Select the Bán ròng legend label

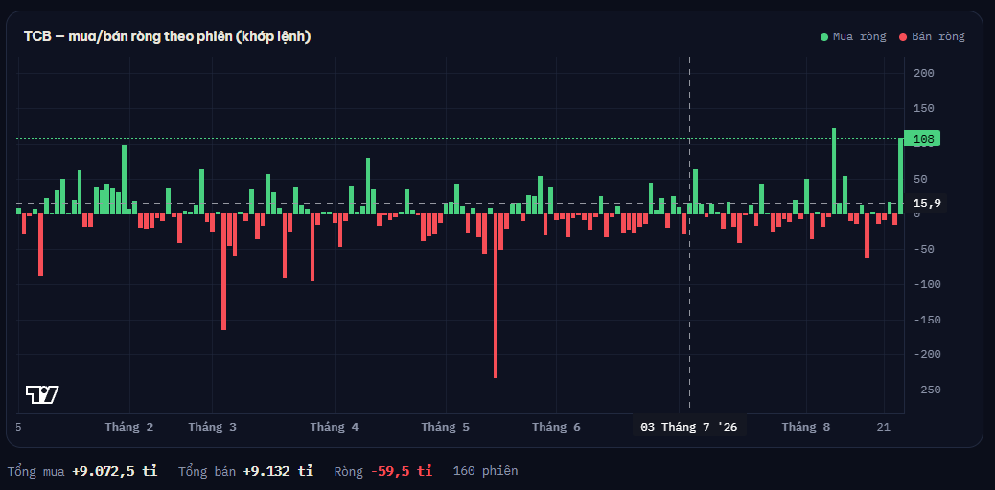(937, 36)
